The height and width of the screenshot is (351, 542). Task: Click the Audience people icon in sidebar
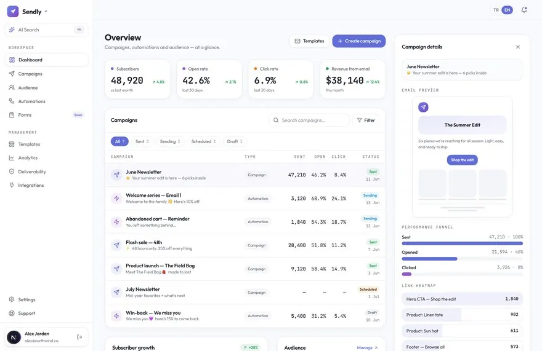tap(12, 88)
